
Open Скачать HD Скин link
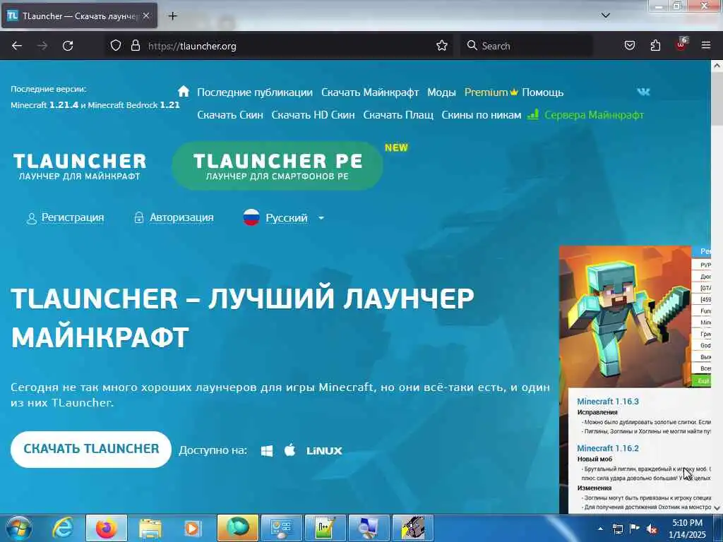pos(313,115)
